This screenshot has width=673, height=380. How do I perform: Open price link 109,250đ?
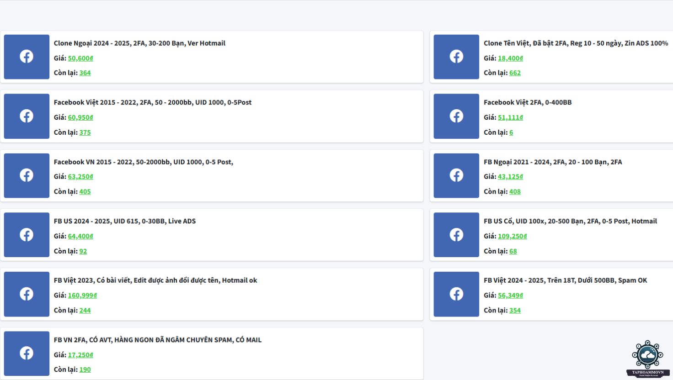click(x=513, y=236)
